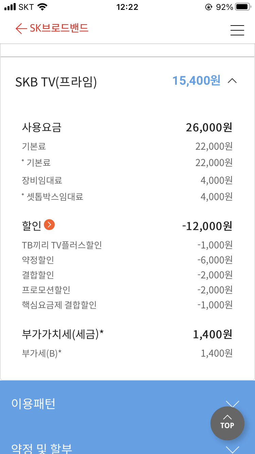
Task: Open discount details via orange arrow icon
Action: tap(49, 225)
